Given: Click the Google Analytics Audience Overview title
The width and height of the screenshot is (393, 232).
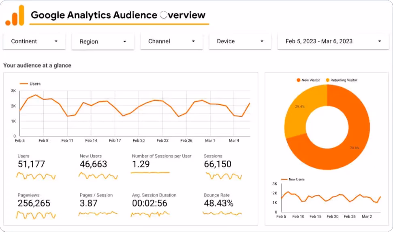Looking at the screenshot, I should coord(118,15).
